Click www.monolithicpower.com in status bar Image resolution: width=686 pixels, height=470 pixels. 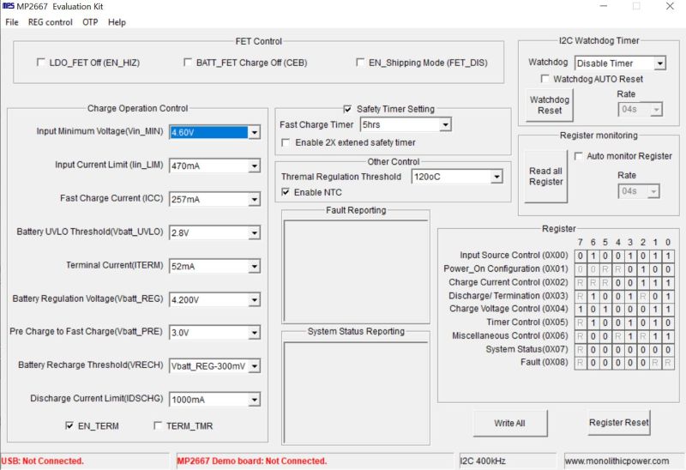point(617,461)
